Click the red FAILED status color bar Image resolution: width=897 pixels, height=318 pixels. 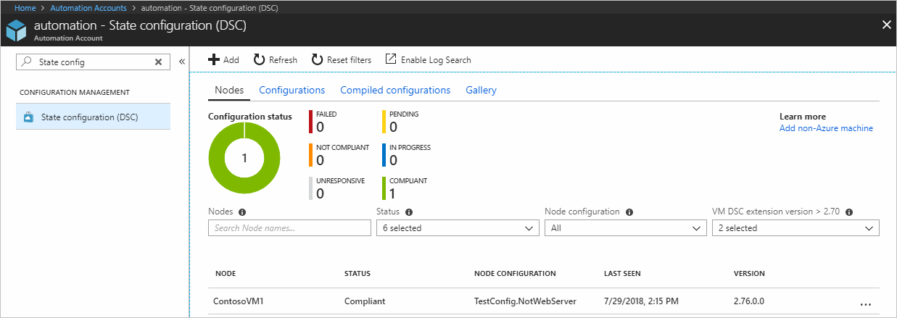311,122
